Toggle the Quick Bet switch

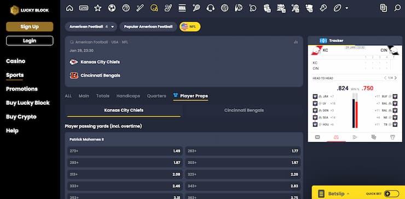[391, 194]
